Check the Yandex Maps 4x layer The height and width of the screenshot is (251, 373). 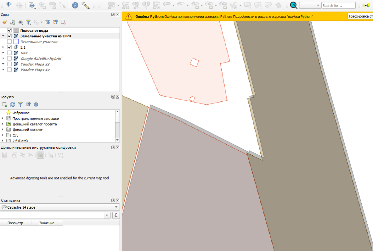click(x=9, y=70)
